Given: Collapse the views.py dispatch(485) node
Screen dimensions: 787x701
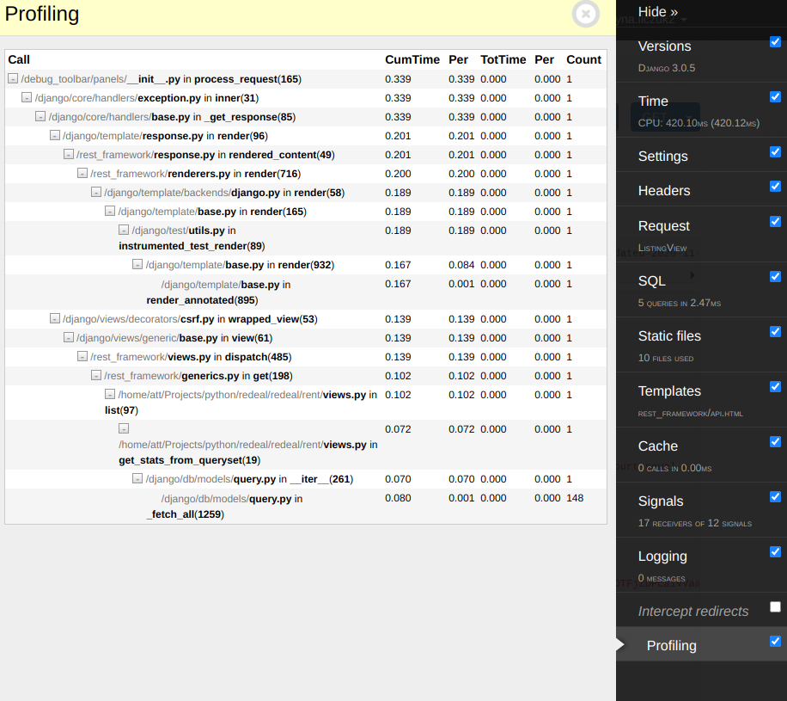Looking at the screenshot, I should tap(82, 357).
